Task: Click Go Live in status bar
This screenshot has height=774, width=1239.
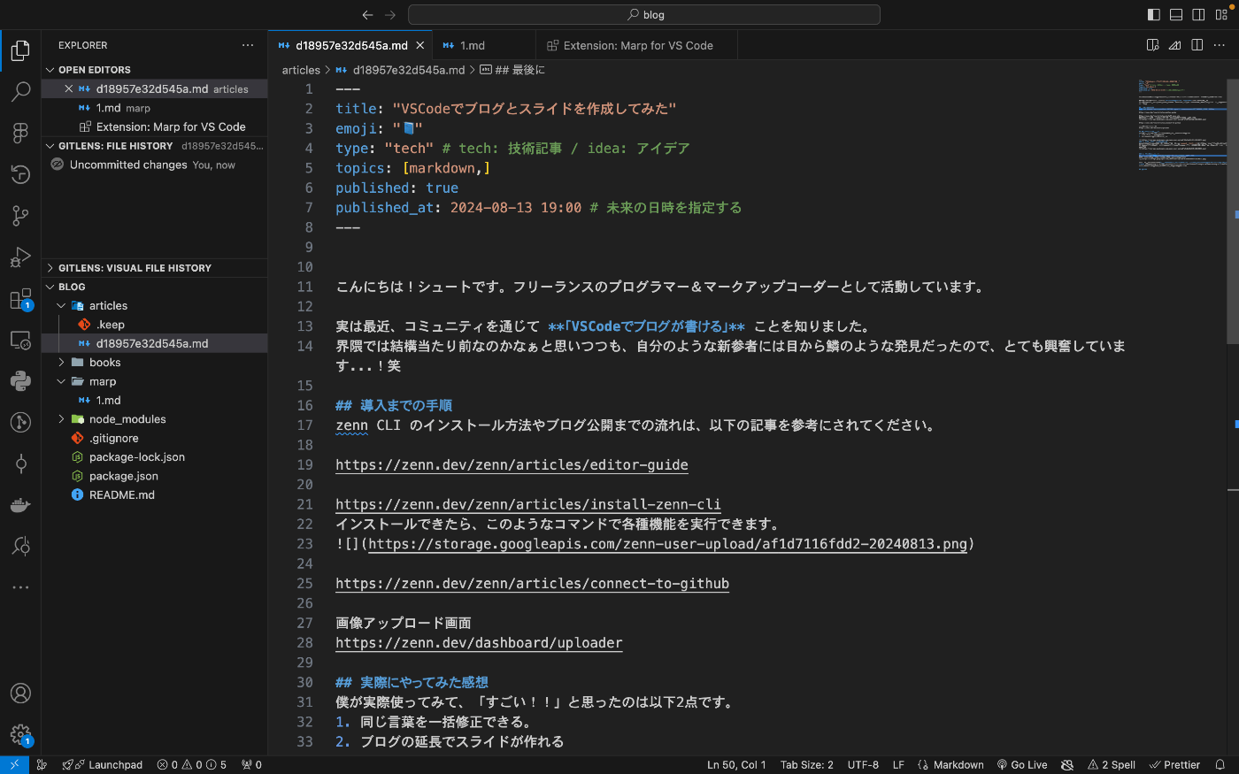Action: pos(1022,765)
